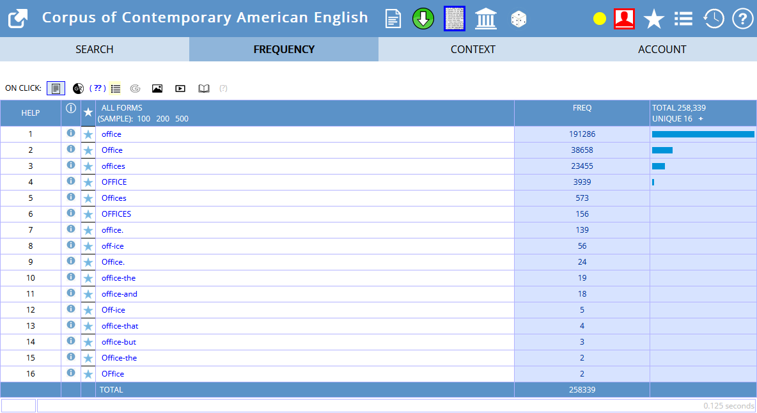Click the wide status field at bottom
Viewport: 757px width, 413px height.
click(396, 405)
